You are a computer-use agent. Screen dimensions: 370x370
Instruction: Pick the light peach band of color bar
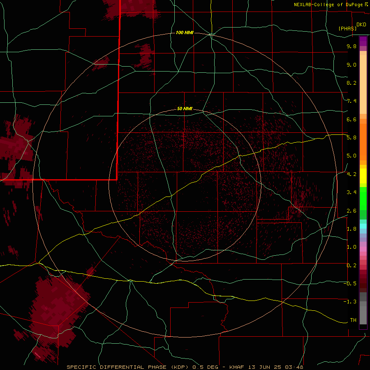point(363,85)
